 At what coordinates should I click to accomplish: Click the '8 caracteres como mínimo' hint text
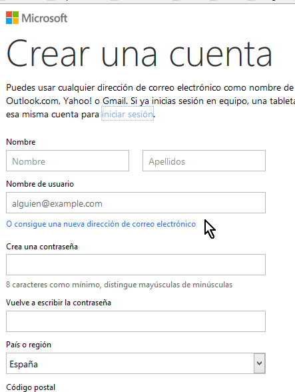(119, 285)
